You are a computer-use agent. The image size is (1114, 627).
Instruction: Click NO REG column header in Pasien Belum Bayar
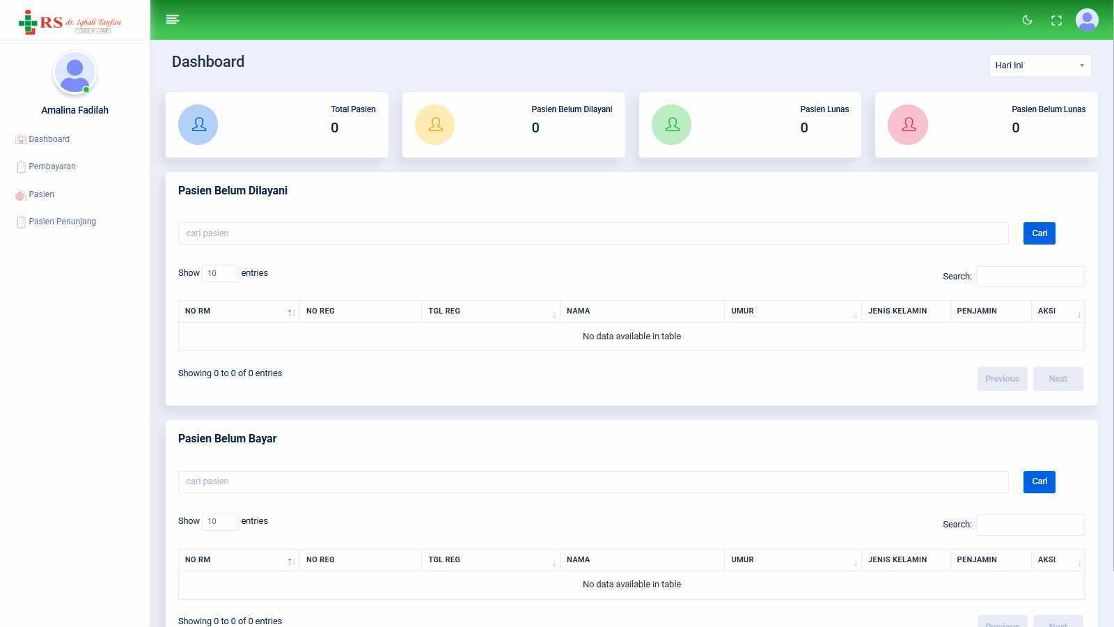point(361,560)
